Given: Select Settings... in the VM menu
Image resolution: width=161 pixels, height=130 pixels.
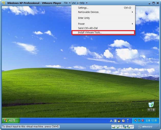Looking at the screenshot, I should pos(103,8).
